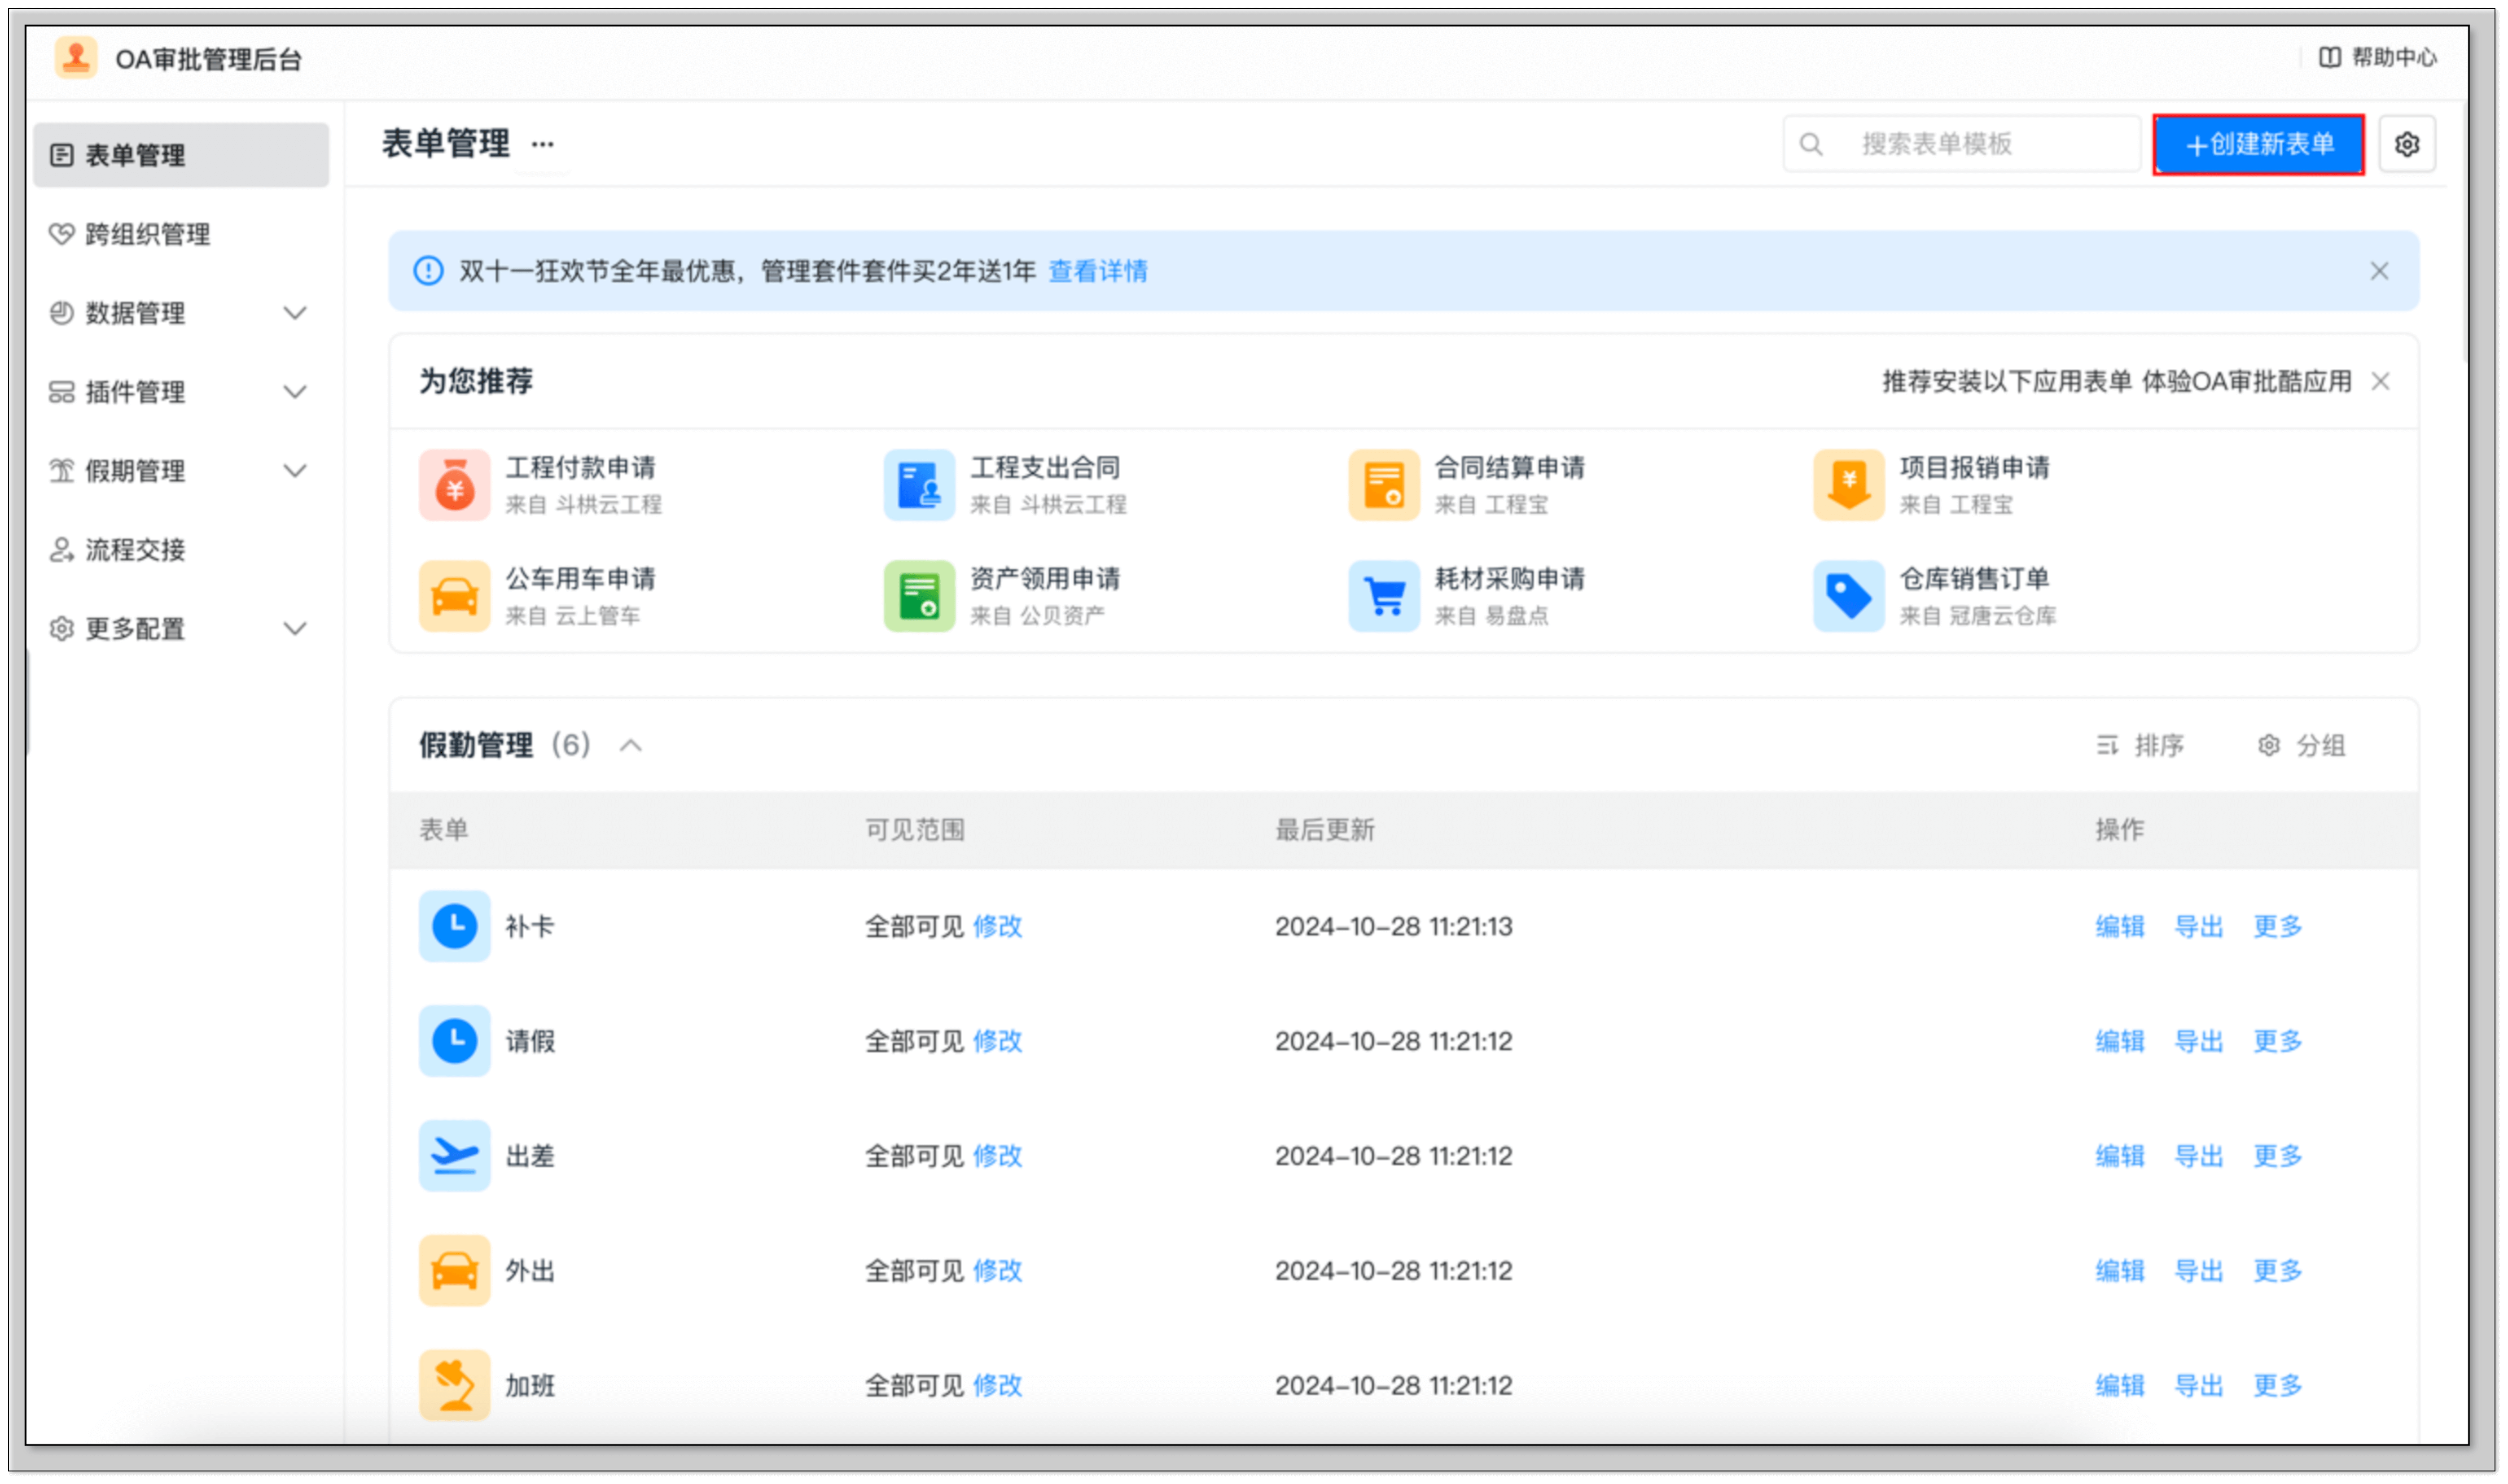
Task: Go to 跨组织管理 in the sidebar
Action: 147,234
